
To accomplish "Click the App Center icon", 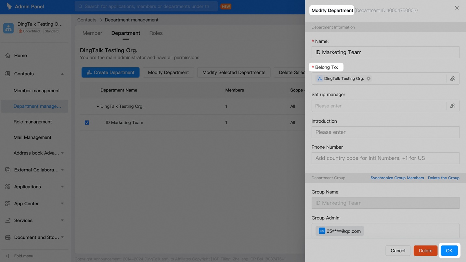I will click(8, 204).
